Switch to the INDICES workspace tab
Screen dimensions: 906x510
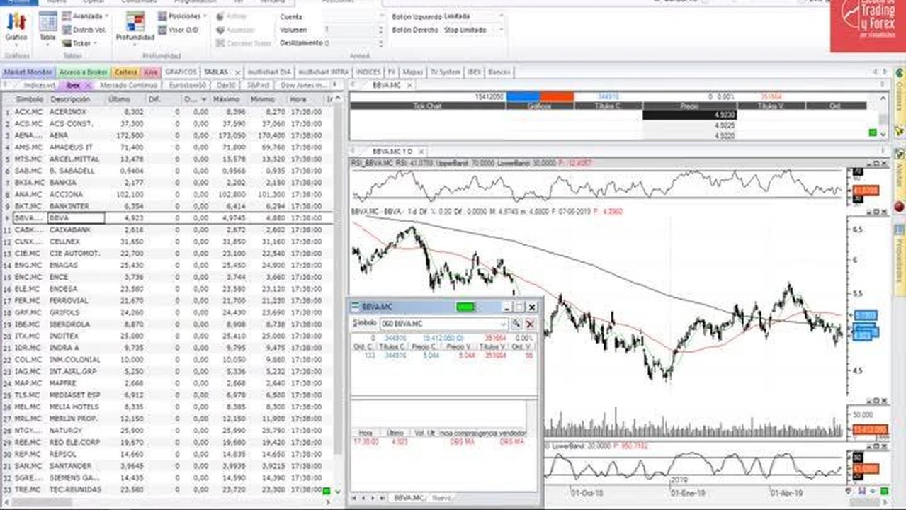coord(368,72)
